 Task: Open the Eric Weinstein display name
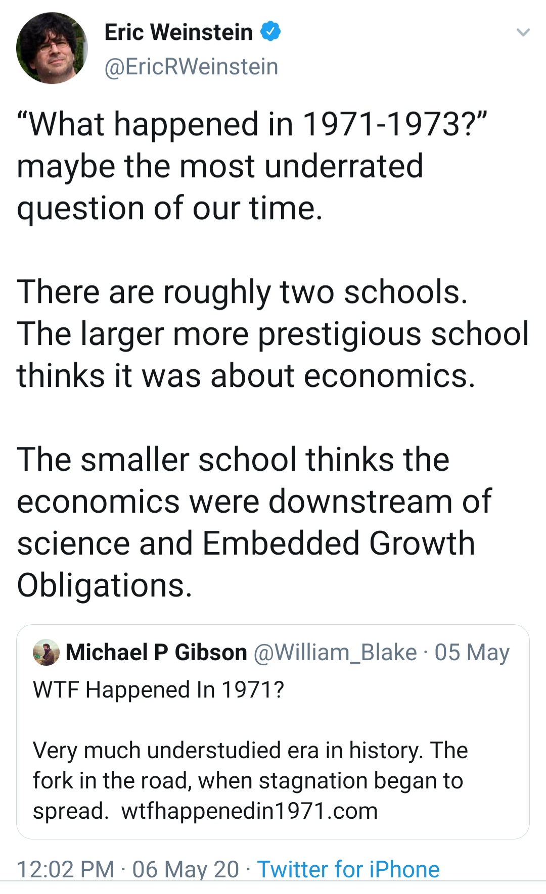click(178, 32)
